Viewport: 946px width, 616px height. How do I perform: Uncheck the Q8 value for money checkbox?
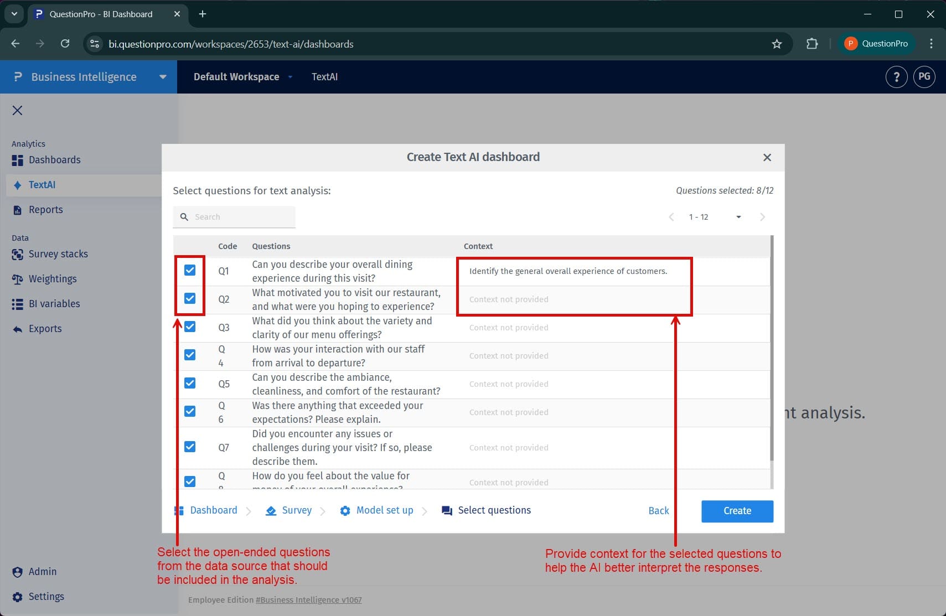tap(190, 482)
